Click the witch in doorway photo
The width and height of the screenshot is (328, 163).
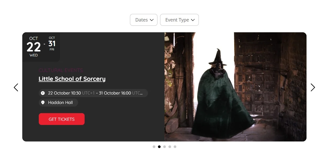(236, 87)
